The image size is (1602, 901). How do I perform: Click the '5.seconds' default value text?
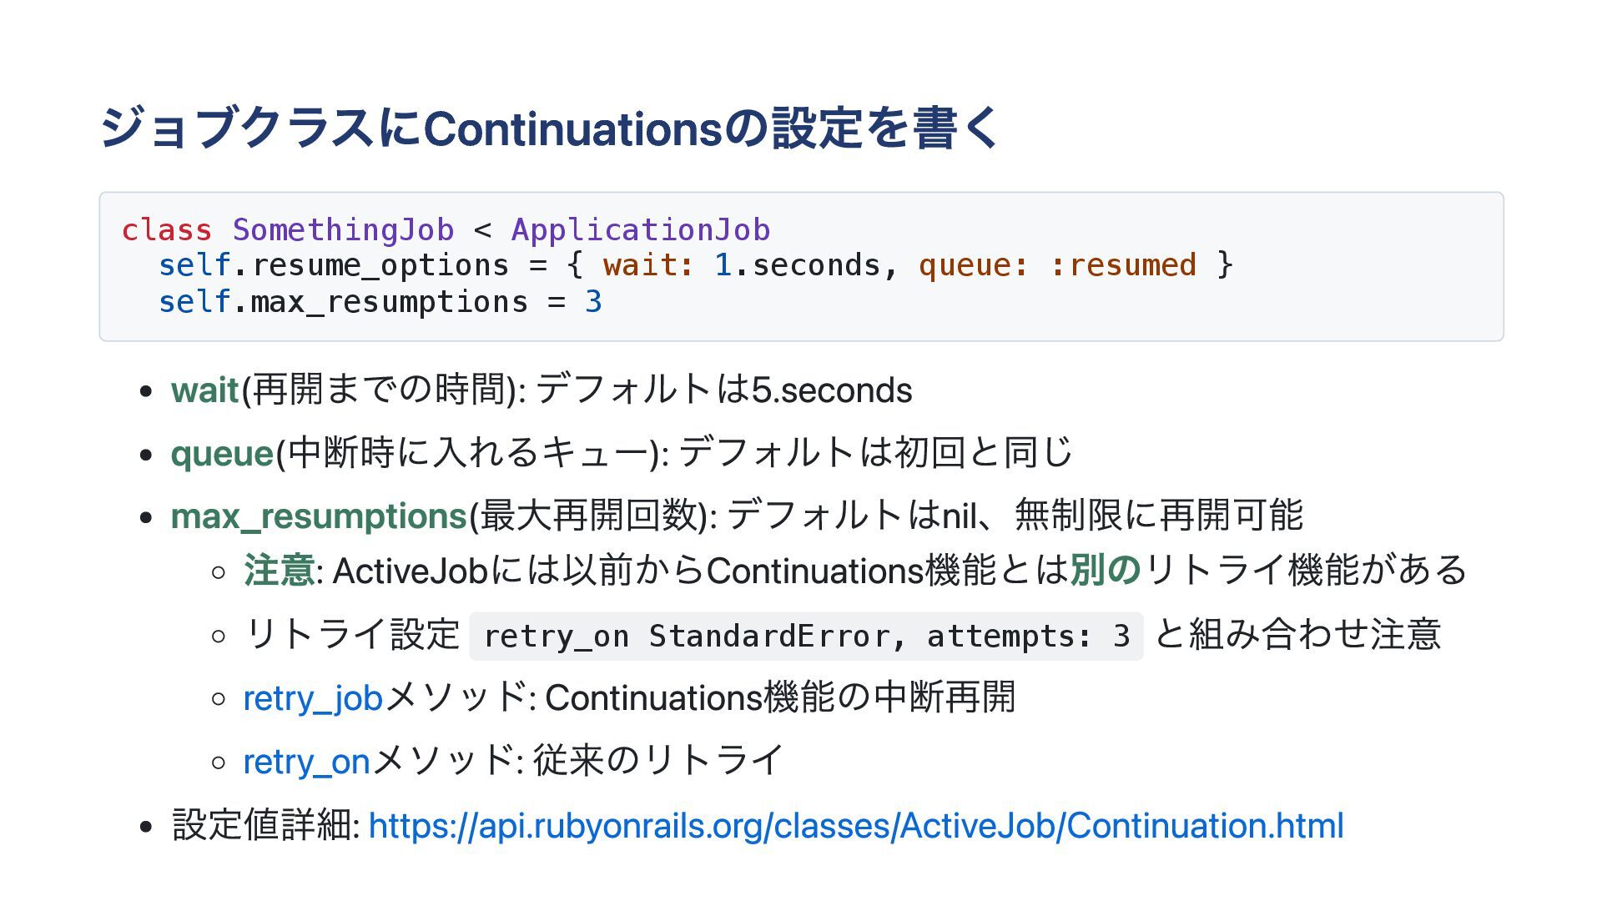[x=832, y=390]
